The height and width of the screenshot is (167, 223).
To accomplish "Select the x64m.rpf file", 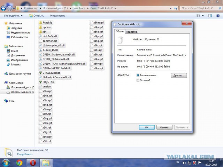I will [97, 23].
